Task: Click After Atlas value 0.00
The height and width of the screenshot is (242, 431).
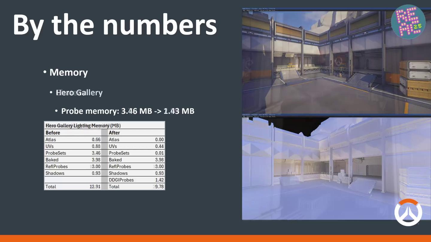Action: [159, 140]
